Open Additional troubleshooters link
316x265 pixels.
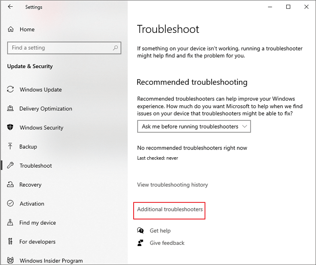(x=170, y=210)
